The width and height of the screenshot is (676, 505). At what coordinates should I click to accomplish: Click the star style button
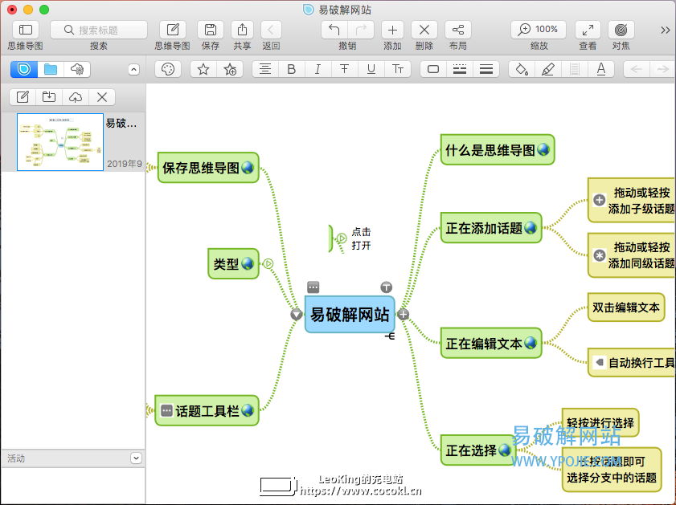click(203, 69)
